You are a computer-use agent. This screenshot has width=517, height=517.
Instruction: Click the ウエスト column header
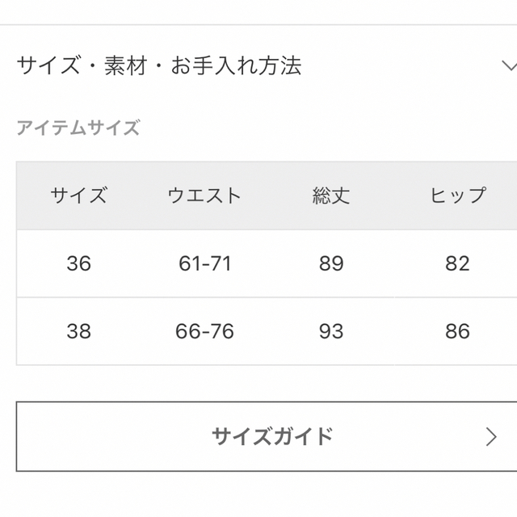pos(204,195)
